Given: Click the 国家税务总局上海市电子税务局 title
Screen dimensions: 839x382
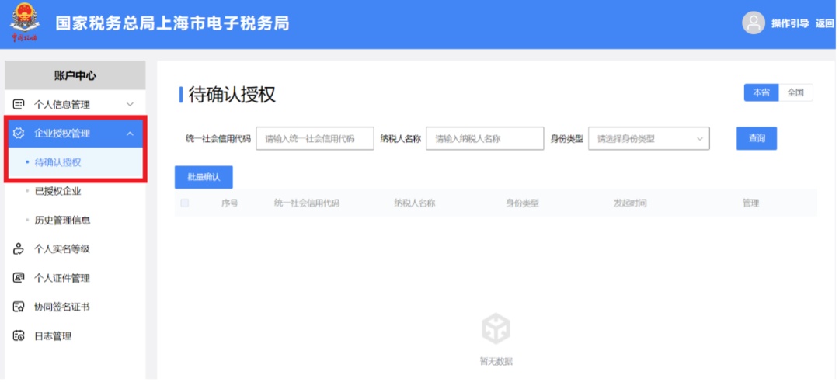Looking at the screenshot, I should [172, 23].
